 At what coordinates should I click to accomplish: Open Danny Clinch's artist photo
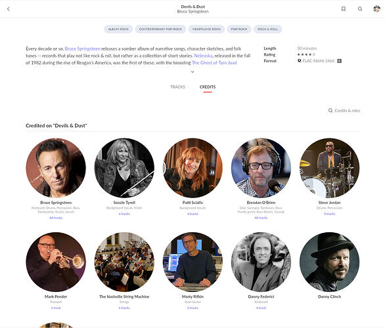pyautogui.click(x=329, y=262)
